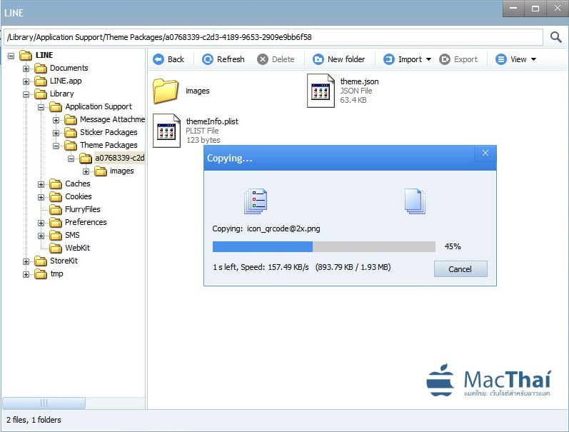
Task: Collapse the LINE root node
Action: click(x=11, y=56)
